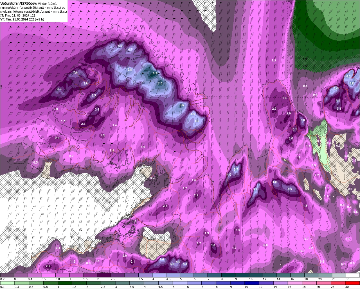Click the map value 5.8

tap(130, 70)
